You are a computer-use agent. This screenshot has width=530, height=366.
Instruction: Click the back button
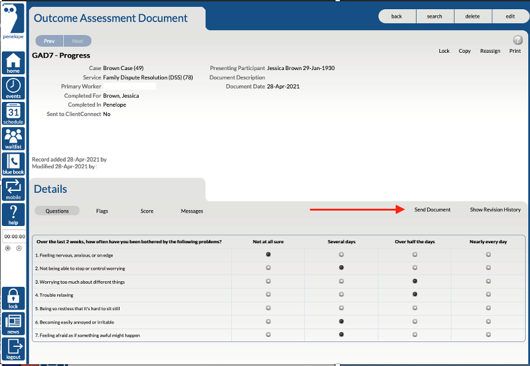(x=397, y=16)
